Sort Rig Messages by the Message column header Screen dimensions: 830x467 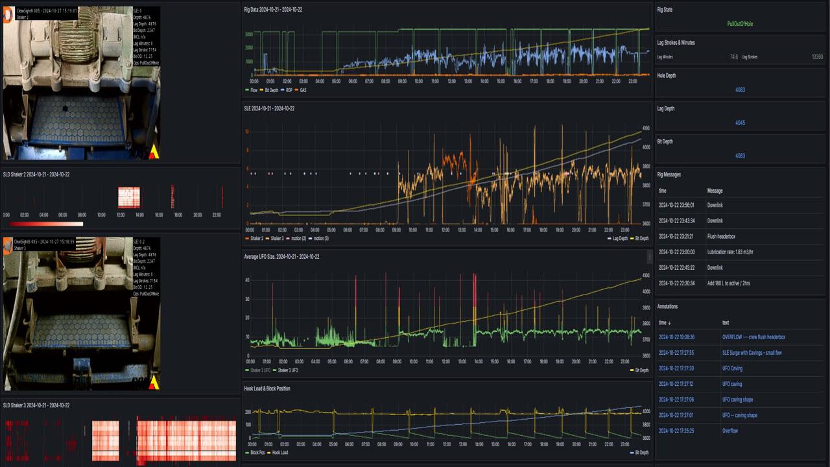coord(715,191)
